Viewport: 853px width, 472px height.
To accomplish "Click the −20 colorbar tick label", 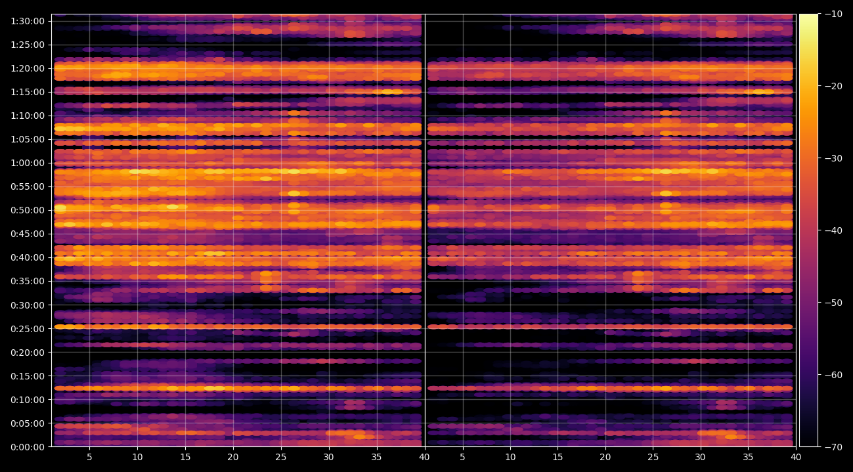I will coord(833,86).
